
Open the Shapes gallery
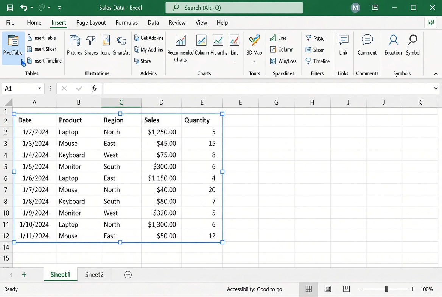pyautogui.click(x=91, y=45)
